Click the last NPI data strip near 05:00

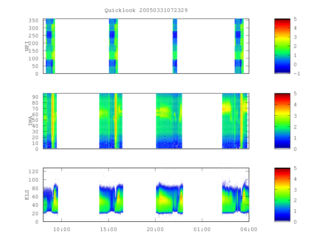239,46
